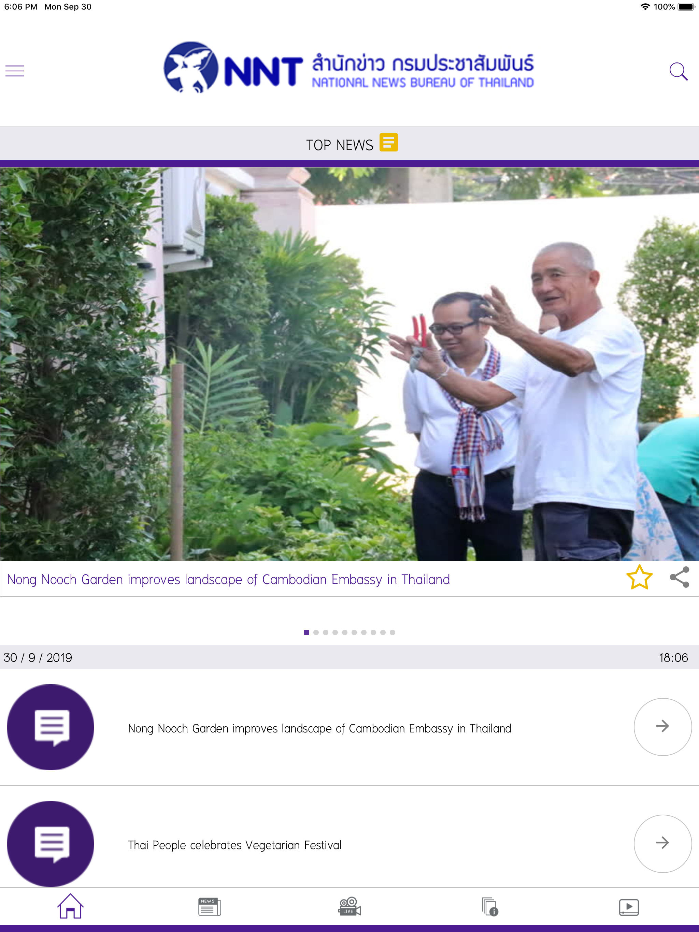Viewport: 699px width, 932px height.
Task: Open the hamburger menu
Action: point(15,71)
